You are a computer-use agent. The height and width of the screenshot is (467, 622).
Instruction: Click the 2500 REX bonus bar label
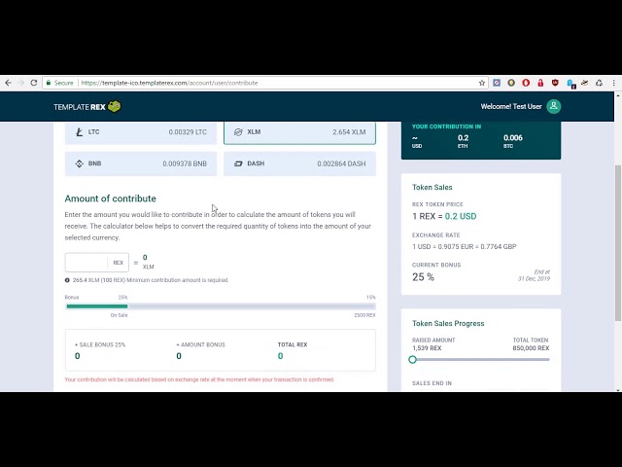pyautogui.click(x=364, y=315)
